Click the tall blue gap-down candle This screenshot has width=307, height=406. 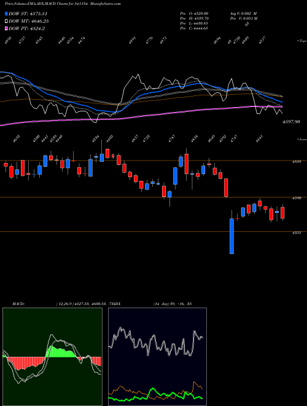pos(232,236)
